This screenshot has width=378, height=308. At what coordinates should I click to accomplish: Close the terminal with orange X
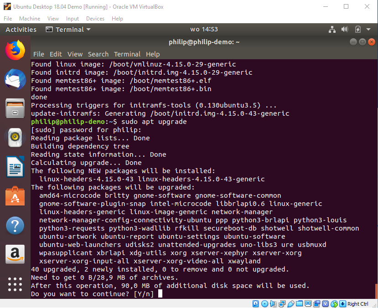[x=372, y=42]
